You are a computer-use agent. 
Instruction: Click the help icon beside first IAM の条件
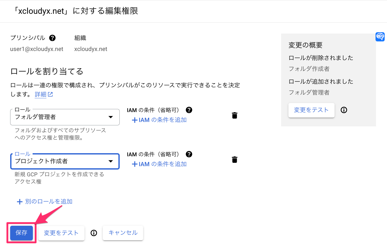[189, 110]
